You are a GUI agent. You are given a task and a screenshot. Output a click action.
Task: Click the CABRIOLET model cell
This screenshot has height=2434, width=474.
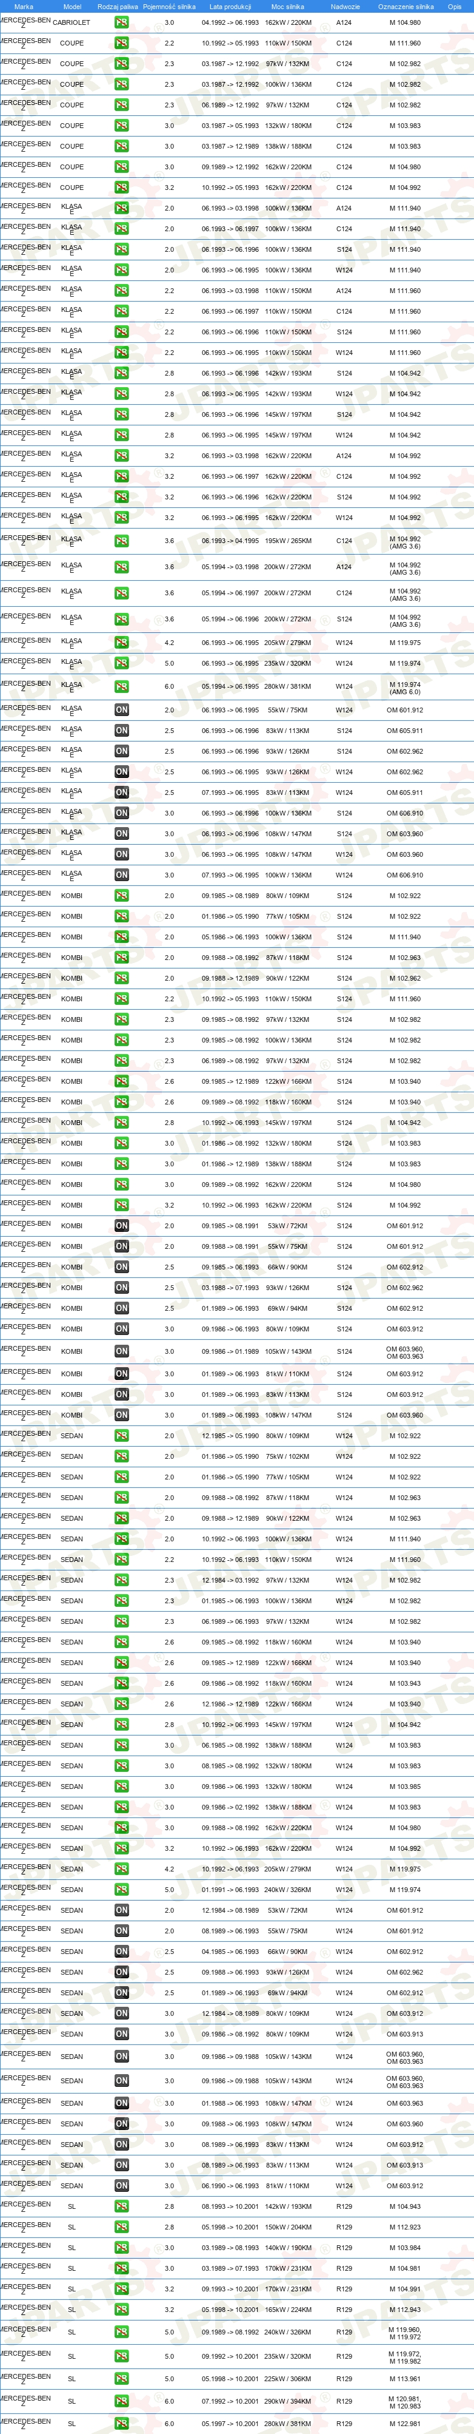tap(72, 22)
